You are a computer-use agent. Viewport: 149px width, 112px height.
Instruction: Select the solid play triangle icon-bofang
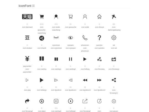coord(85,59)
